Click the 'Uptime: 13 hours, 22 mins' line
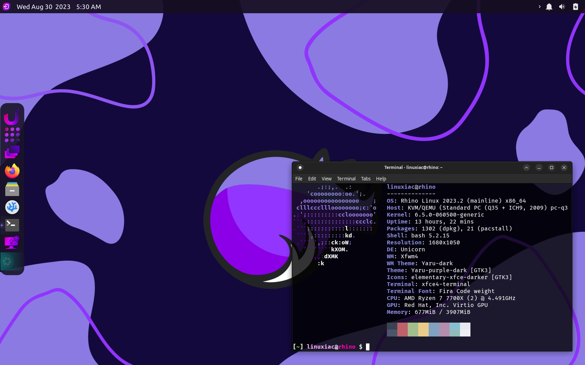Screen dimensions: 585x365 (x=430, y=222)
